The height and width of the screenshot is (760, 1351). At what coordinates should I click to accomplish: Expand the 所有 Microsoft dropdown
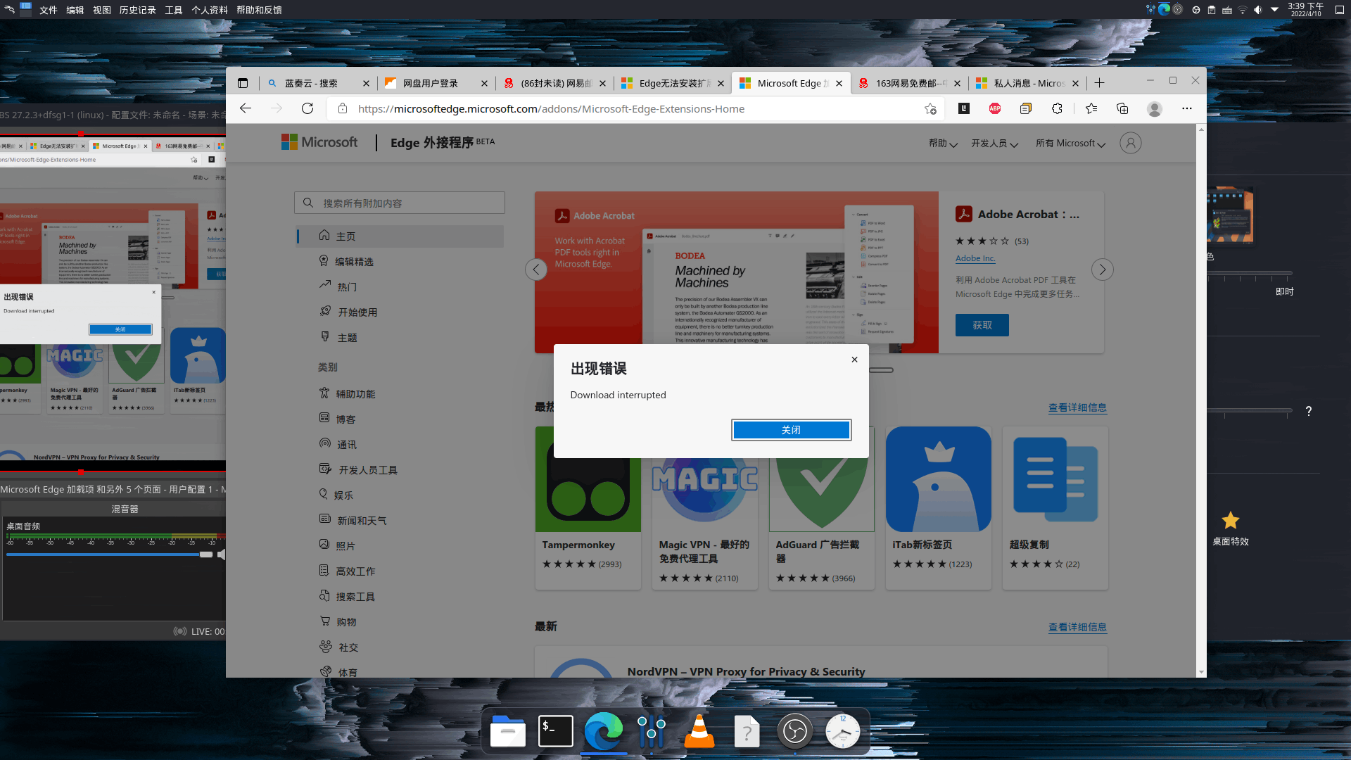click(x=1070, y=144)
